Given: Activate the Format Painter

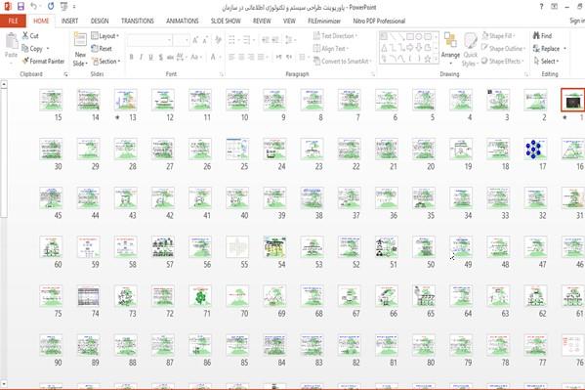Looking at the screenshot, I should (x=43, y=61).
